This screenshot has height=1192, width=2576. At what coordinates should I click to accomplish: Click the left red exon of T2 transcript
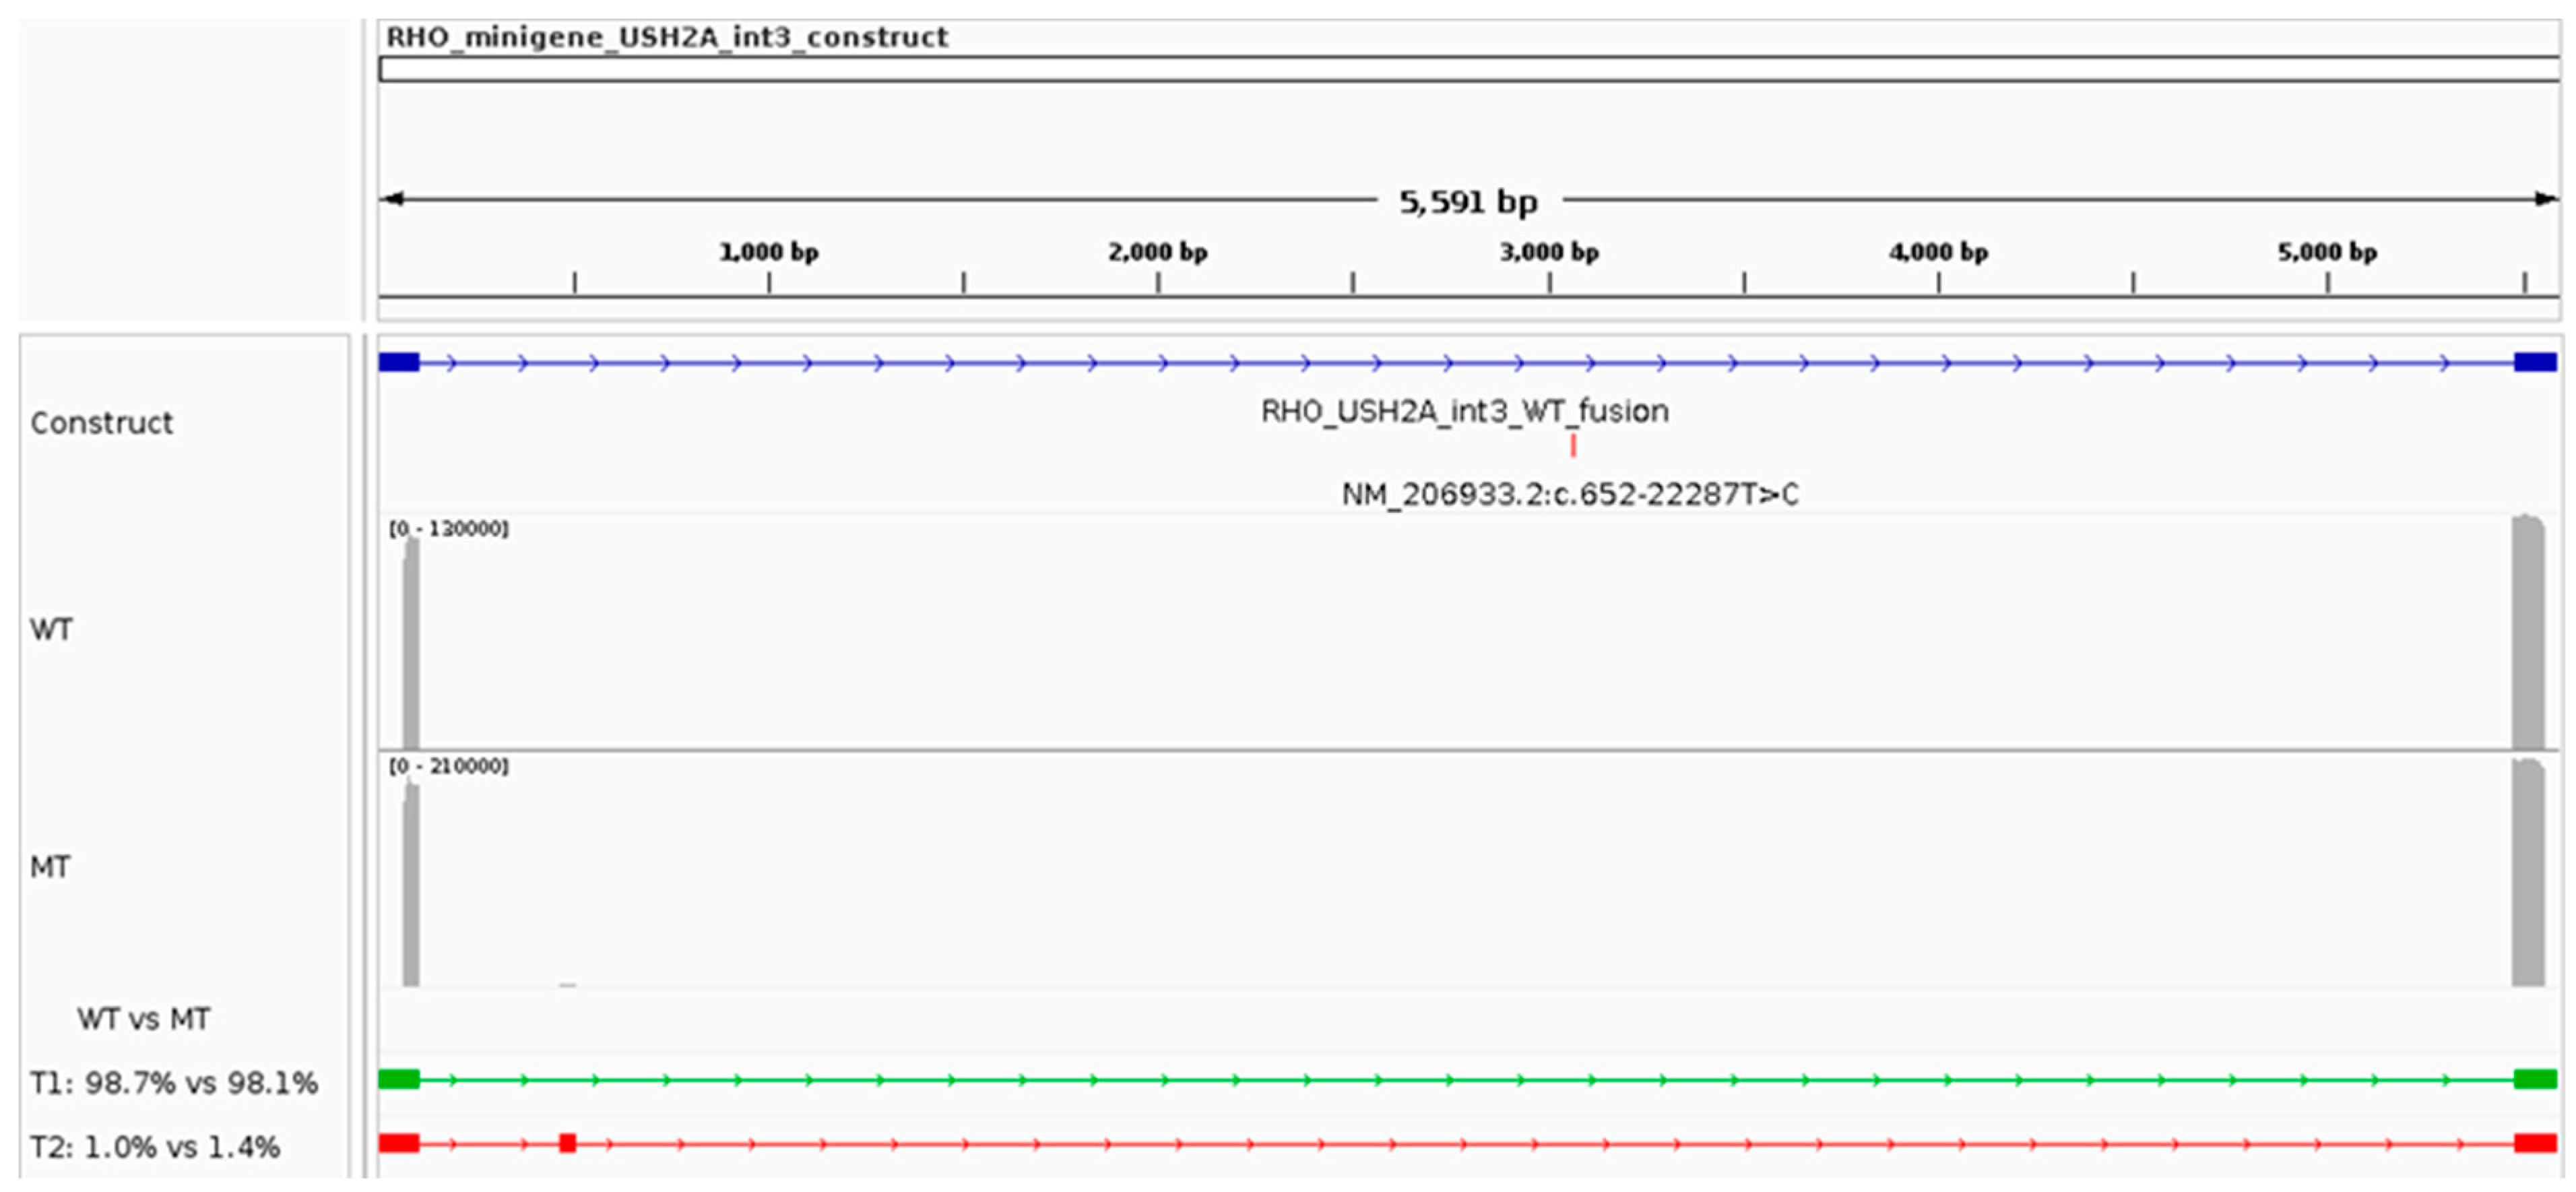click(398, 1143)
